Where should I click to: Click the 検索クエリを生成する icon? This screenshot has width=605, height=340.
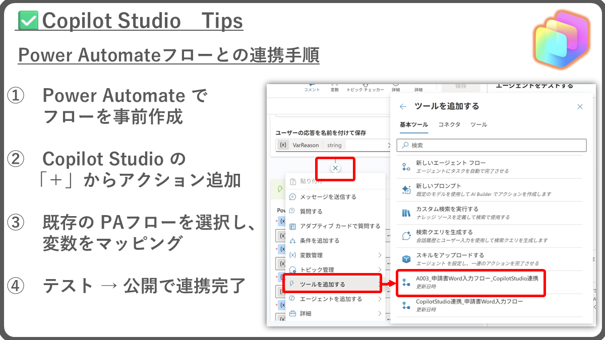click(x=406, y=236)
